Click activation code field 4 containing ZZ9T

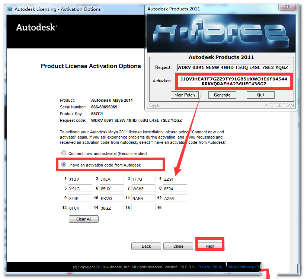175,179
